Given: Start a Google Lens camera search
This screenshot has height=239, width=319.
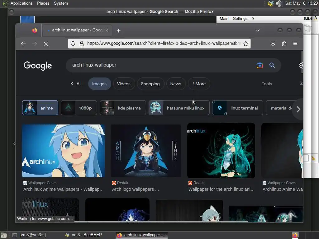Looking at the screenshot, I should (x=260, y=65).
